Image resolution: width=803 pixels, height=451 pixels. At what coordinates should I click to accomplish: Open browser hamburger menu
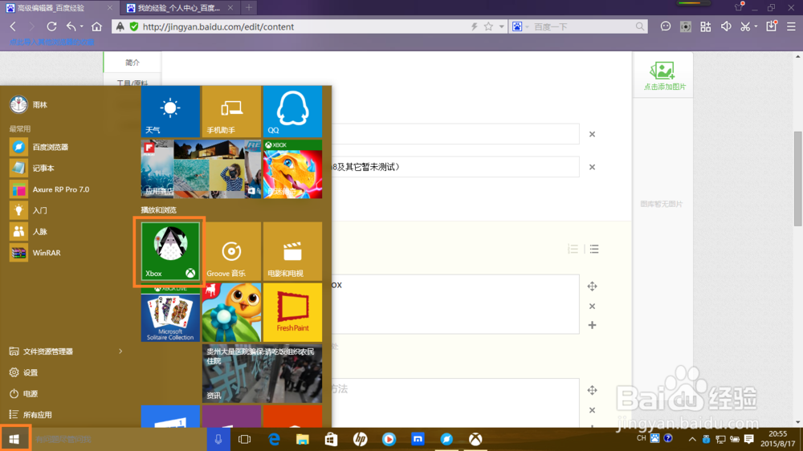coord(791,26)
